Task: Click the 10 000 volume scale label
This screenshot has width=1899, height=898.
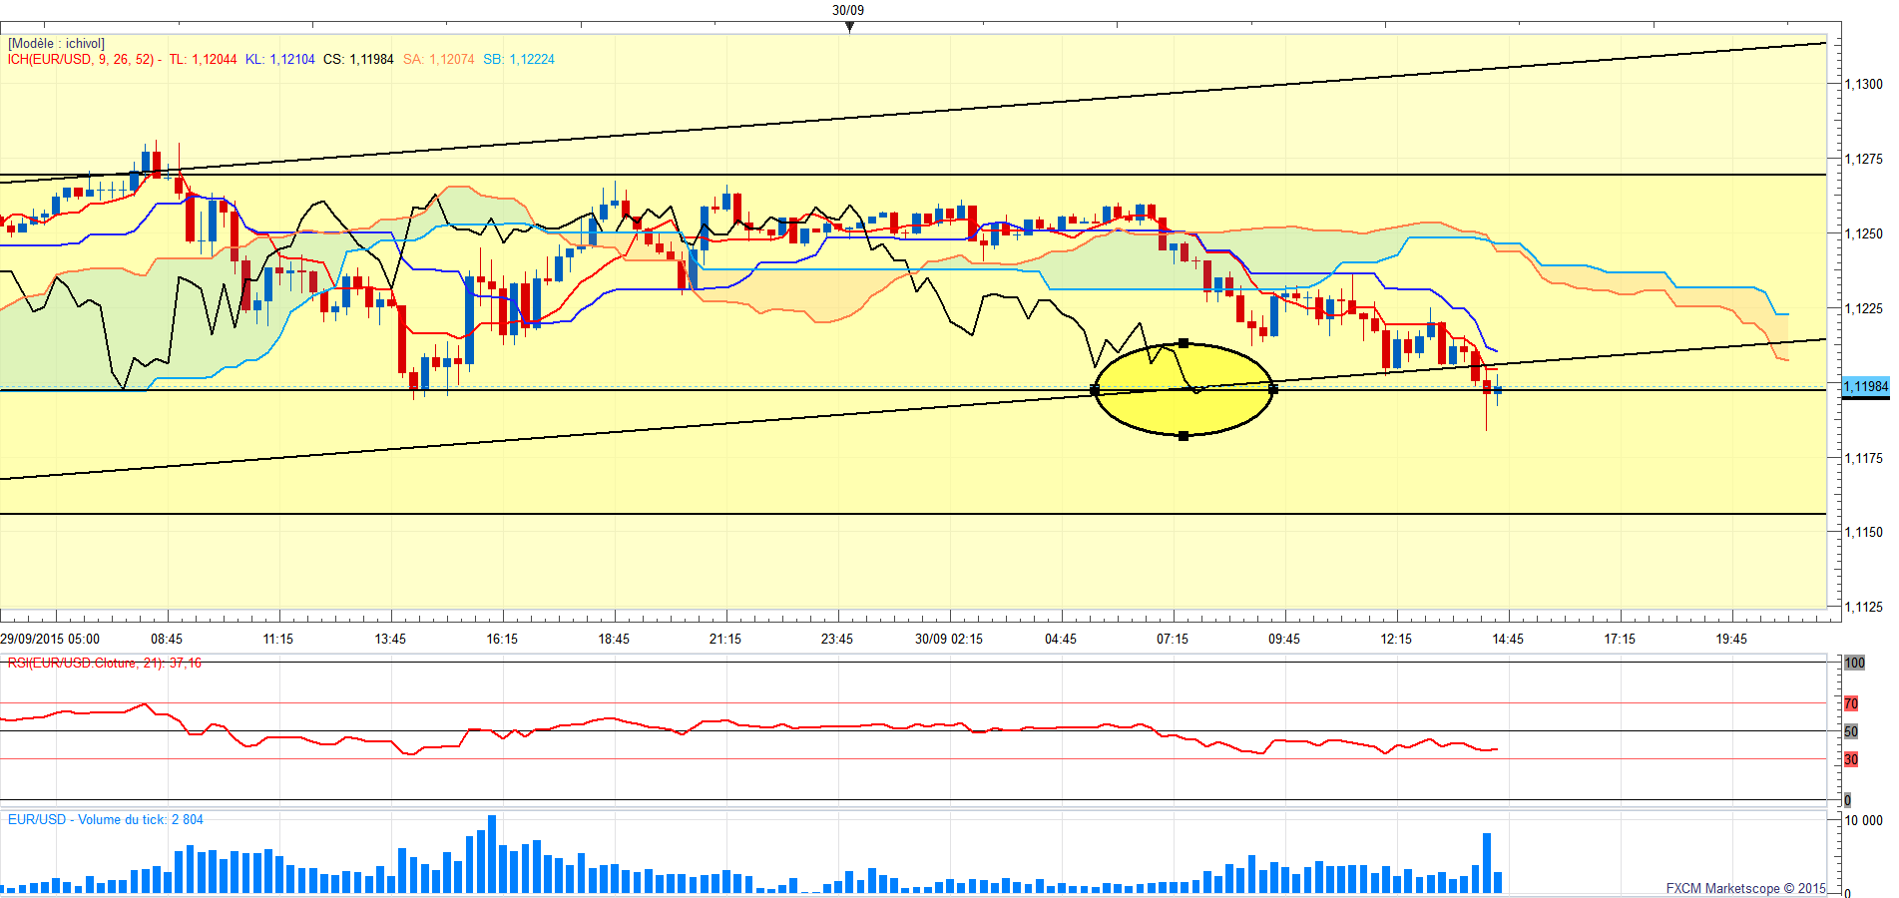Action: (1864, 821)
